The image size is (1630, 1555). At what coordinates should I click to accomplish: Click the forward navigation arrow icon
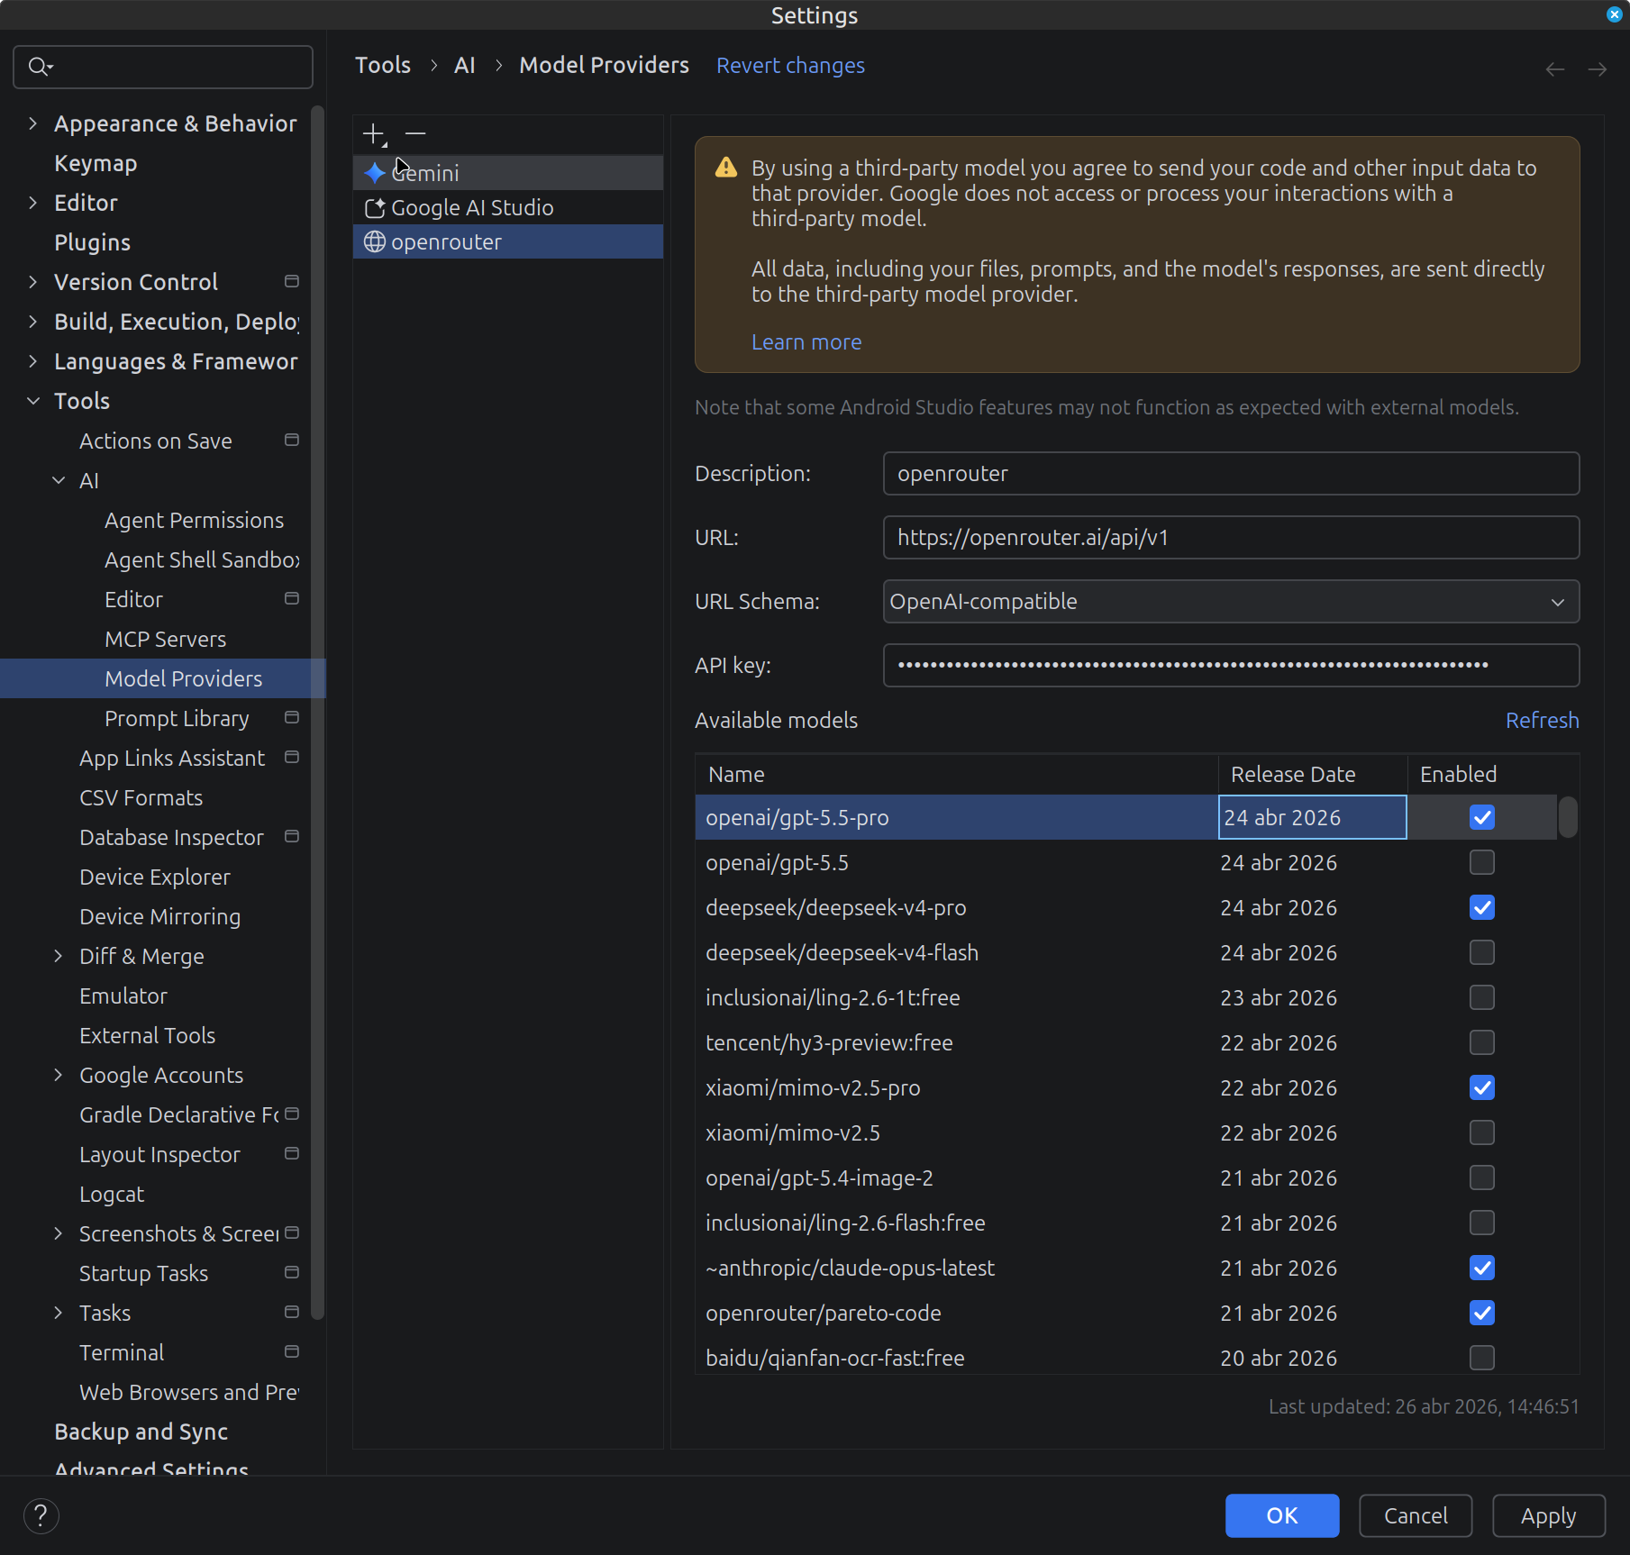coord(1597,69)
